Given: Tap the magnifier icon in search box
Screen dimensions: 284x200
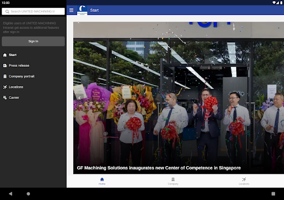Looking at the screenshot, I should click(7, 12).
